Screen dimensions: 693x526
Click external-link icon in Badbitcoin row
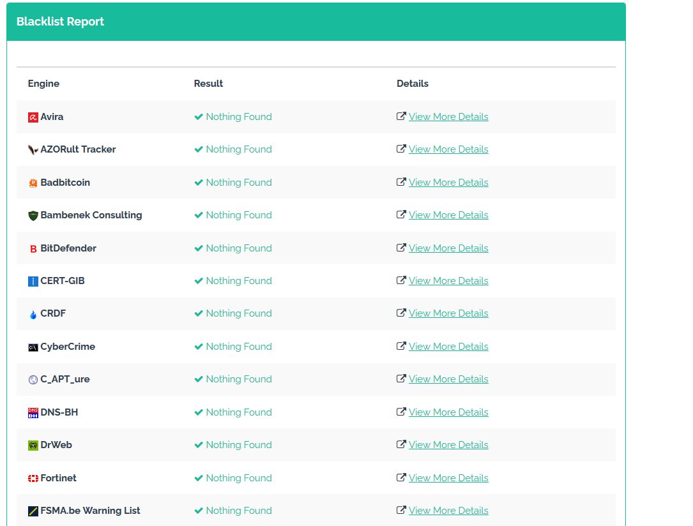click(x=401, y=182)
